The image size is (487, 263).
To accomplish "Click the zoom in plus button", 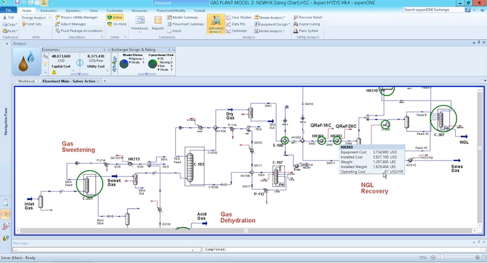I will (x=477, y=257).
